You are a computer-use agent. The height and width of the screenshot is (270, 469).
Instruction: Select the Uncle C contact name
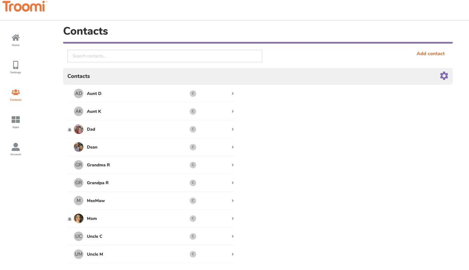coord(95,236)
